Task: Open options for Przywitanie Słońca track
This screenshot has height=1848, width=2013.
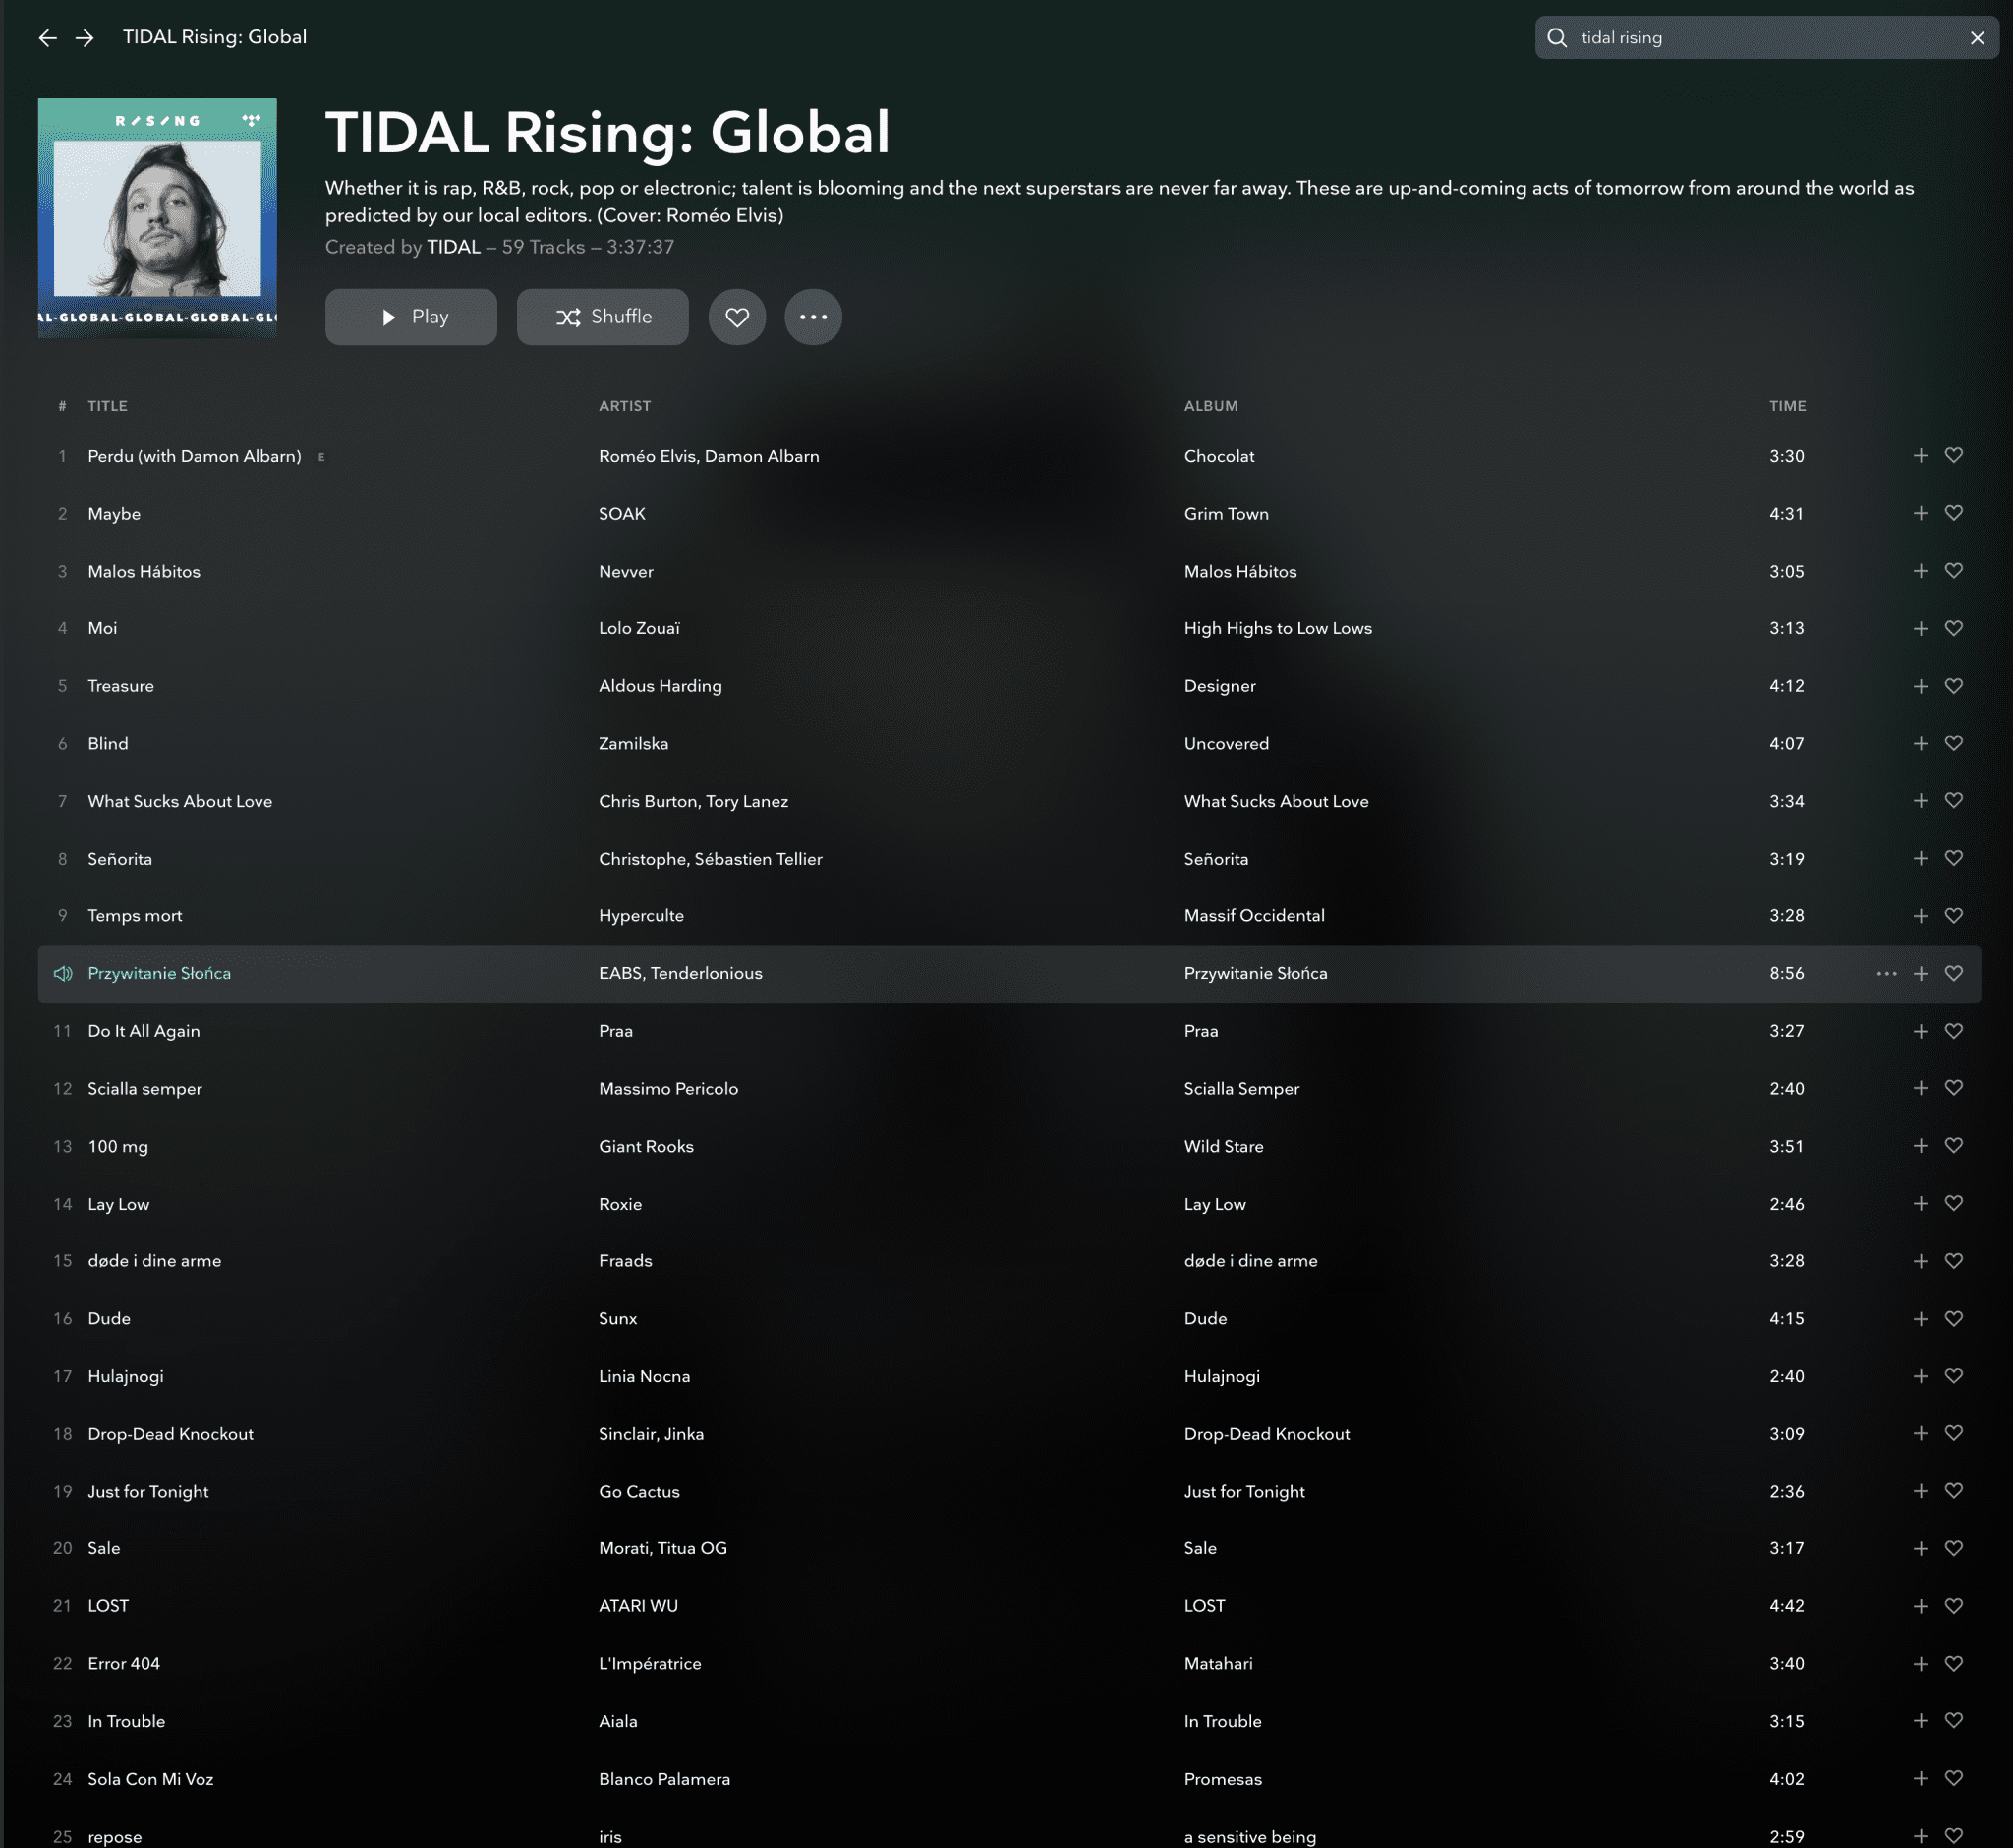Action: click(1886, 974)
